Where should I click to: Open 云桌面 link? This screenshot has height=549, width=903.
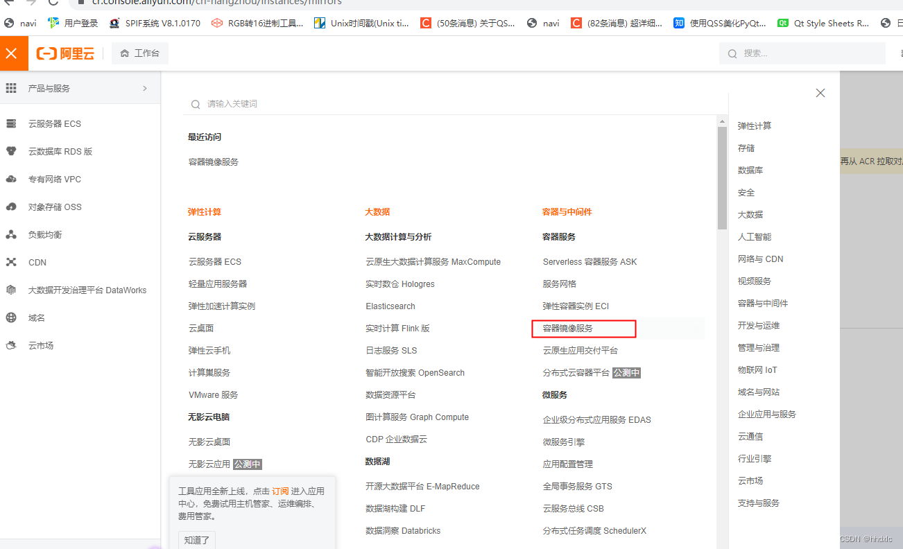201,329
